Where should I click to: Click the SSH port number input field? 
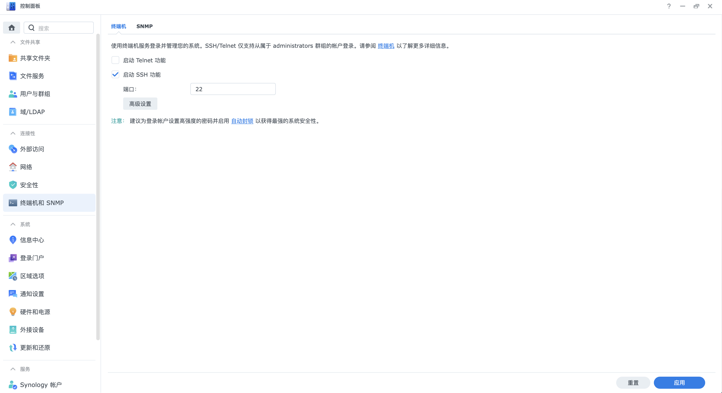tap(234, 89)
